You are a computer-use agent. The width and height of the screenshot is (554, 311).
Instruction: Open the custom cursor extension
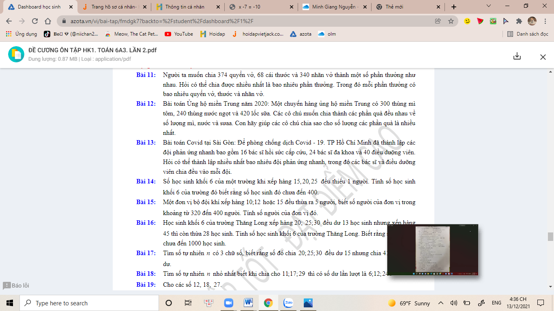pos(506,21)
